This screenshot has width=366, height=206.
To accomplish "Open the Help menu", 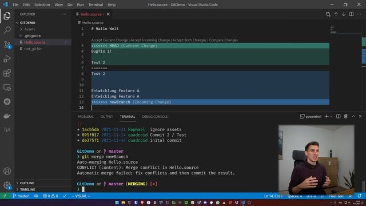I will click(112, 5).
